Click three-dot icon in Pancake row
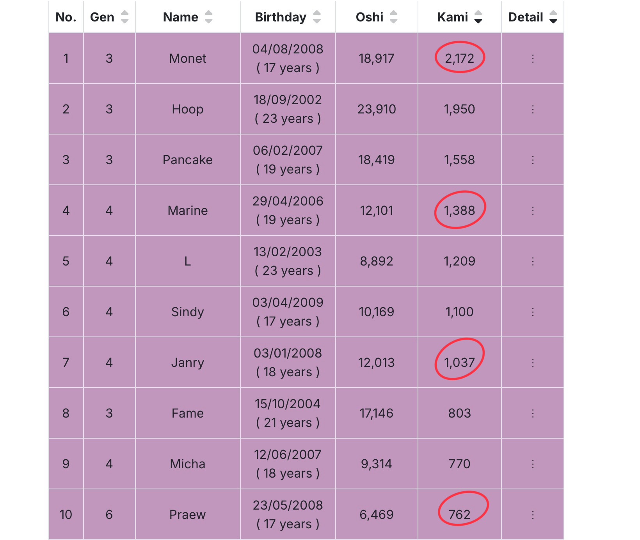The height and width of the screenshot is (540, 640). point(533,160)
